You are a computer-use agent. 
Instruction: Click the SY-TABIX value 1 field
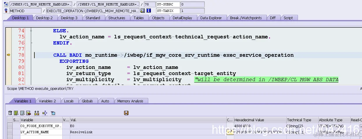coord(193,11)
